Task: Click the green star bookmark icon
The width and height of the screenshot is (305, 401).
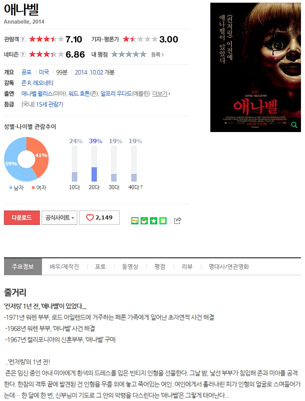Action: click(x=154, y=221)
